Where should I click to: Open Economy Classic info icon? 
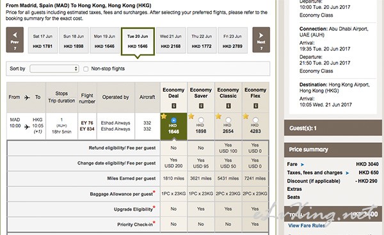coord(228,106)
